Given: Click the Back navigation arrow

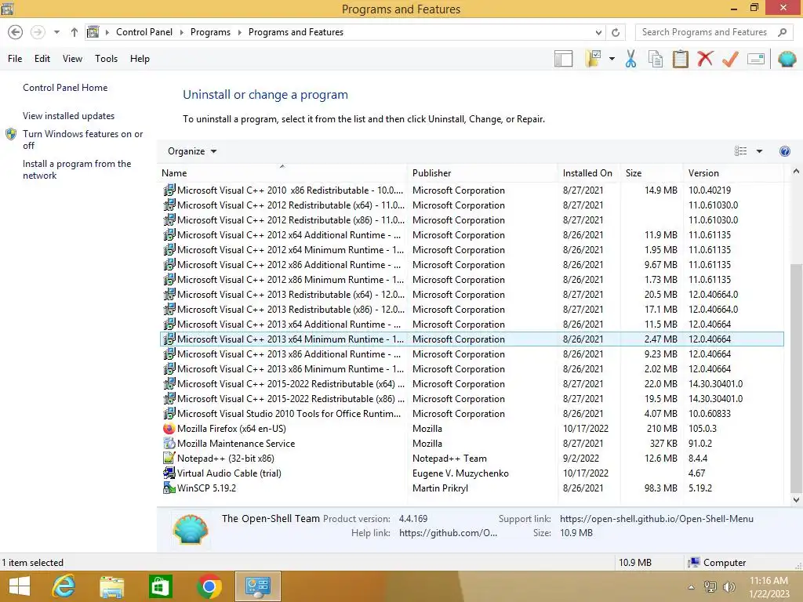Looking at the screenshot, I should pyautogui.click(x=16, y=32).
